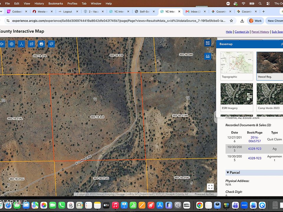Open the concentric-circles buffer tool
Viewport: 283px width, 212px height.
11,44
